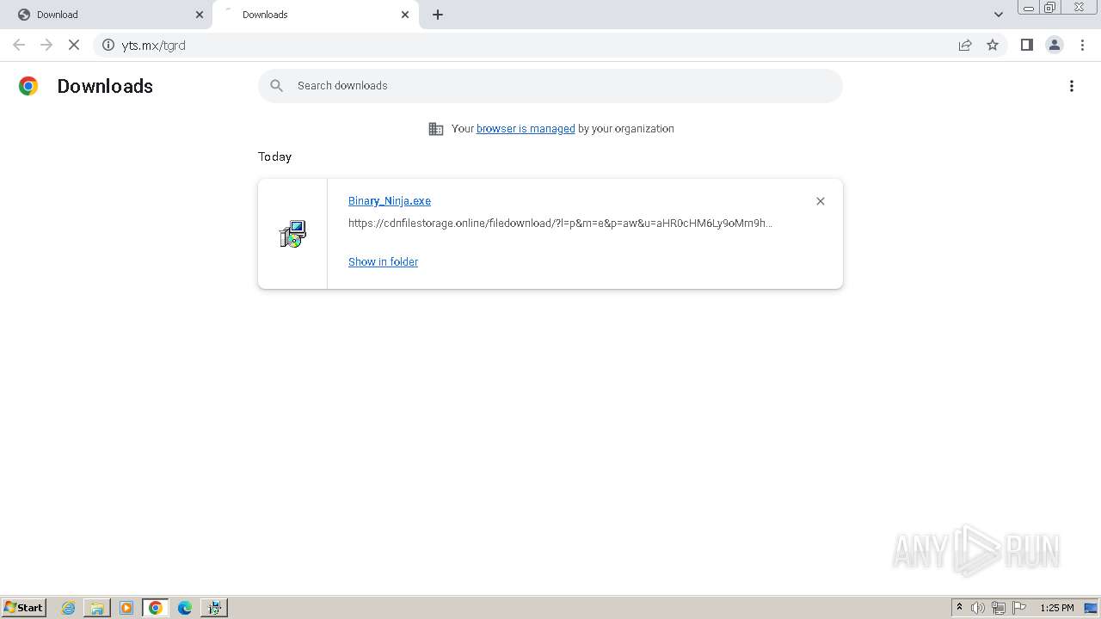Click the Show desktop tray button

pos(1092,608)
